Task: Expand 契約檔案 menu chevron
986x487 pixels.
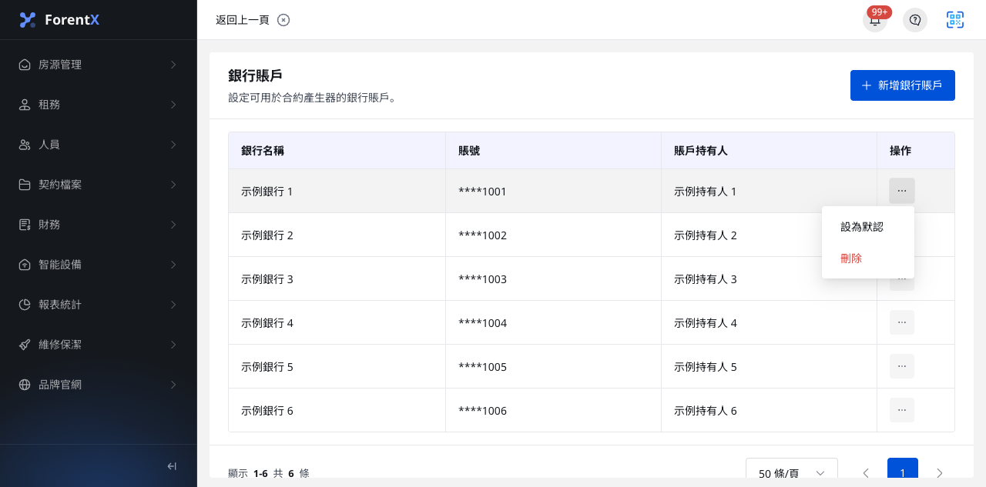Action: pyautogui.click(x=173, y=185)
